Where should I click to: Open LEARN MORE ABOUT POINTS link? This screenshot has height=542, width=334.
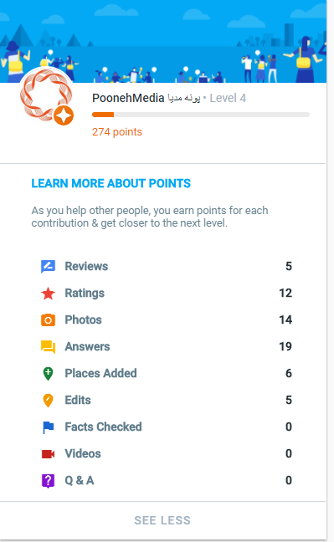pyautogui.click(x=111, y=183)
